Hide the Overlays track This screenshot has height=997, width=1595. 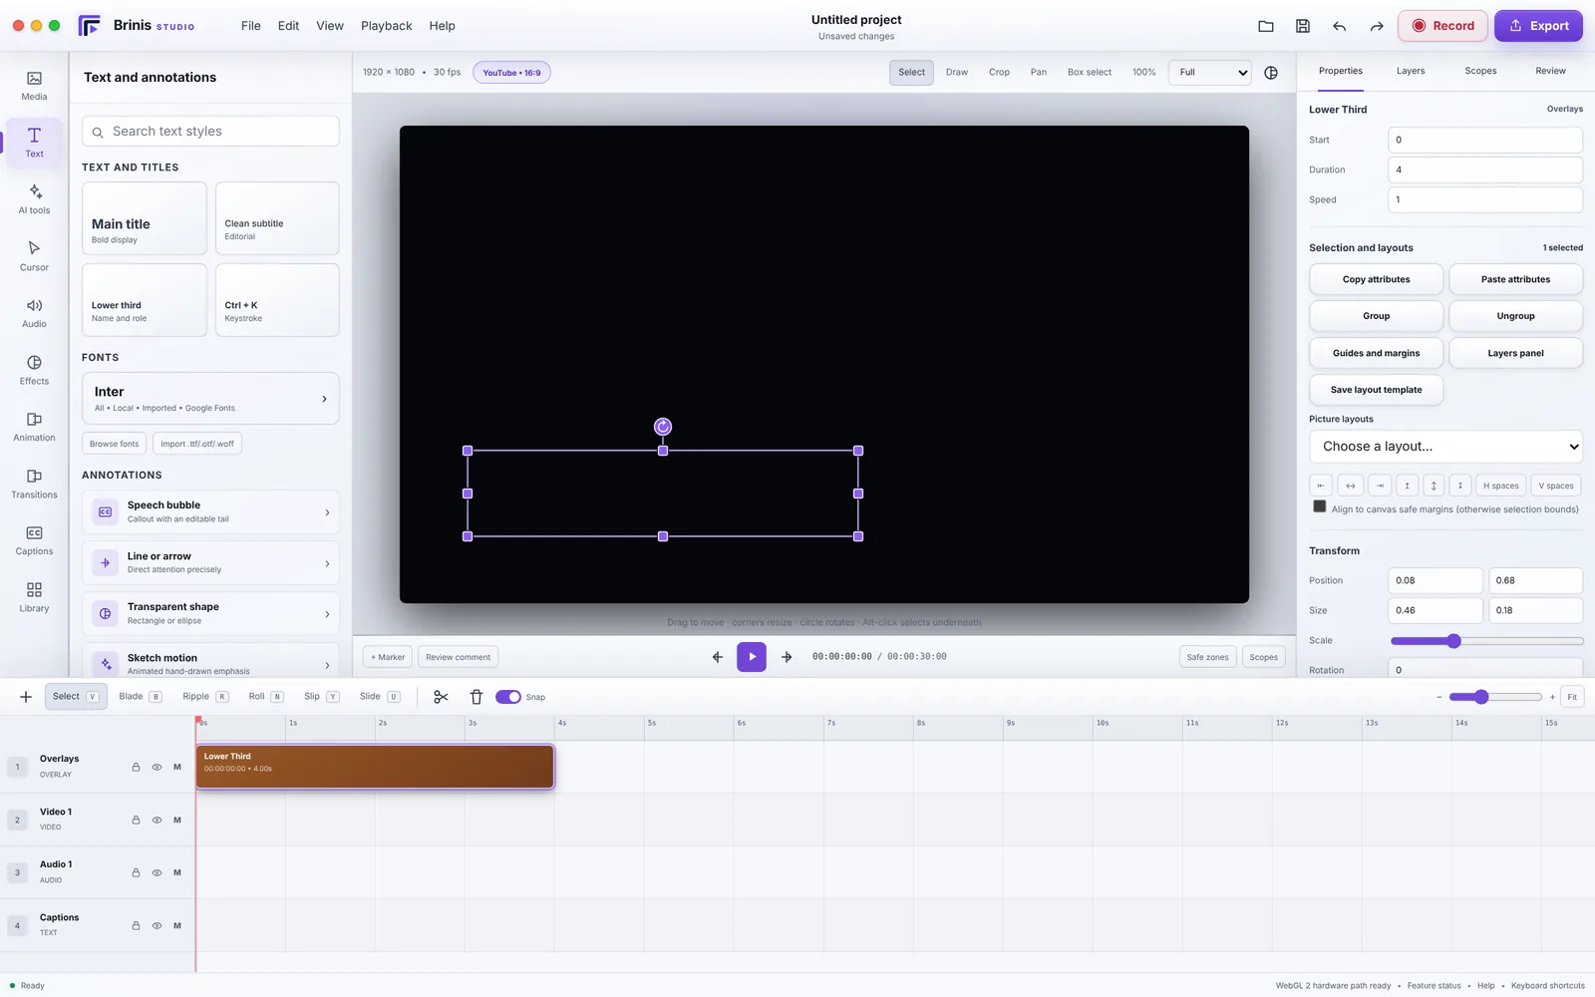157,767
